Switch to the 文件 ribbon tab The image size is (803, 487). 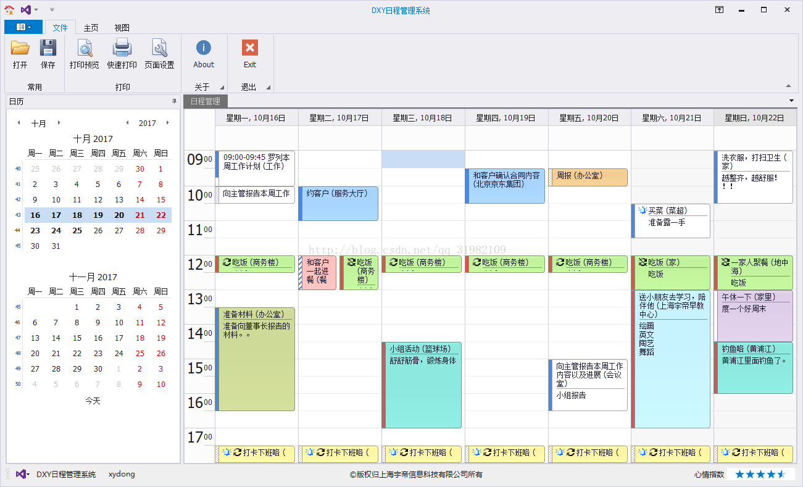(60, 27)
